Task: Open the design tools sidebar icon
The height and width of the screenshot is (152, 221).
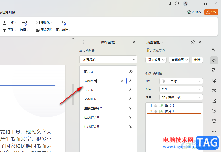Action: [214, 91]
